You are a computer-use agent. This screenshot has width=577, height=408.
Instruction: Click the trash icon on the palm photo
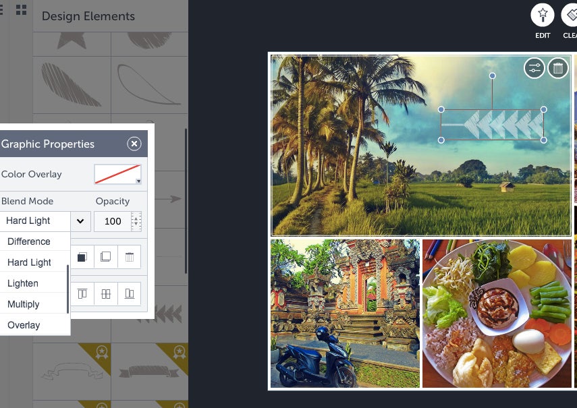[558, 68]
